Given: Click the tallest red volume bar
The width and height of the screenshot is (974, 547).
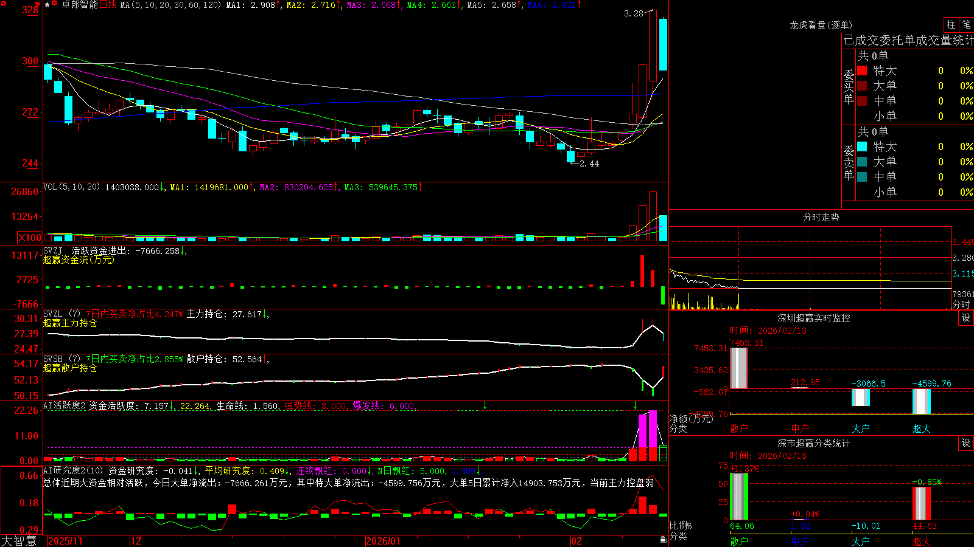Looking at the screenshot, I should coord(653,216).
